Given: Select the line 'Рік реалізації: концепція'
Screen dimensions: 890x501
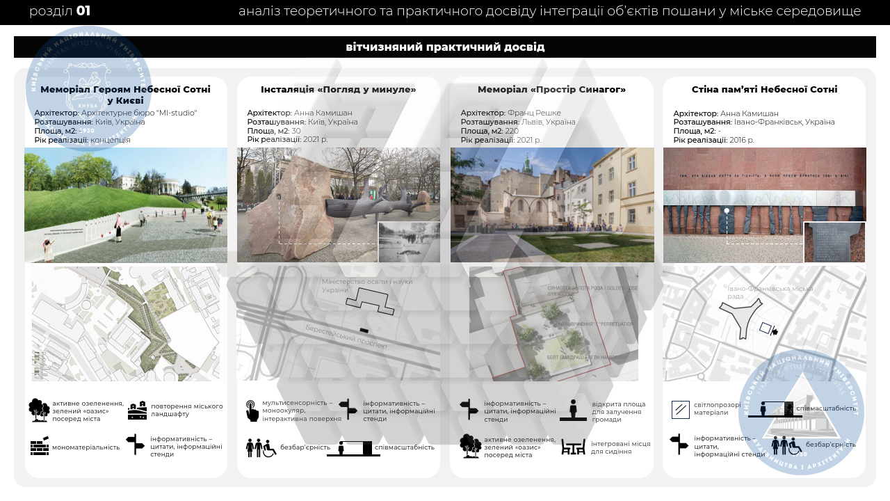Looking at the screenshot, I should [83, 140].
